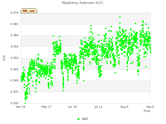Click the 0.340 y-axis value

[15, 80]
